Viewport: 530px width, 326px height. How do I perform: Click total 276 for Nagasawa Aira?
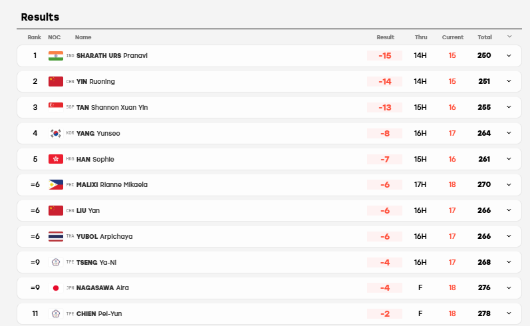pos(484,287)
